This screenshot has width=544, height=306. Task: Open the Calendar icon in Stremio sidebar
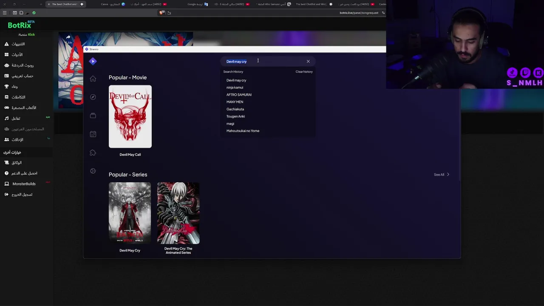[x=93, y=134]
